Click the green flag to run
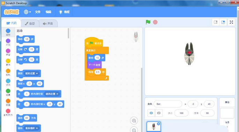The image size is (239, 132). [x=148, y=22]
